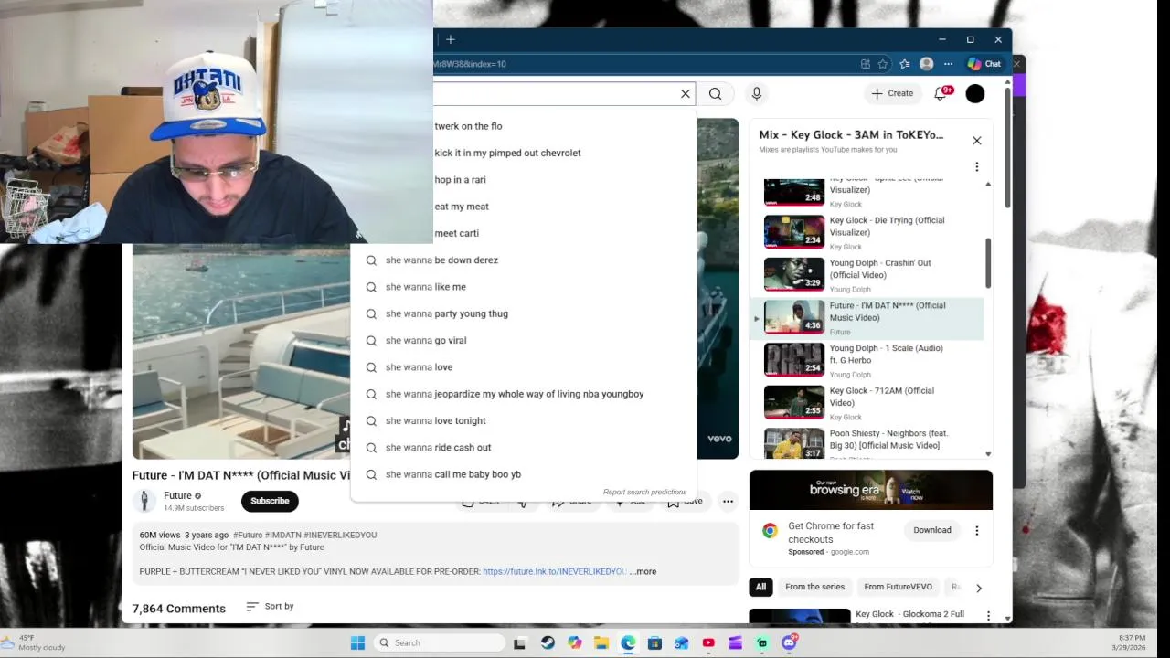
Task: Choose suggestion 'she wanna call me baby boo yb'
Action: (x=523, y=474)
